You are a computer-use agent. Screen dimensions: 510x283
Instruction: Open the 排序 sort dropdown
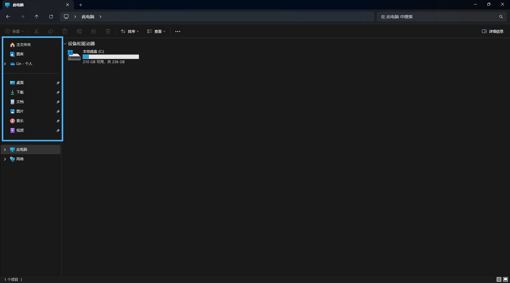click(x=130, y=31)
